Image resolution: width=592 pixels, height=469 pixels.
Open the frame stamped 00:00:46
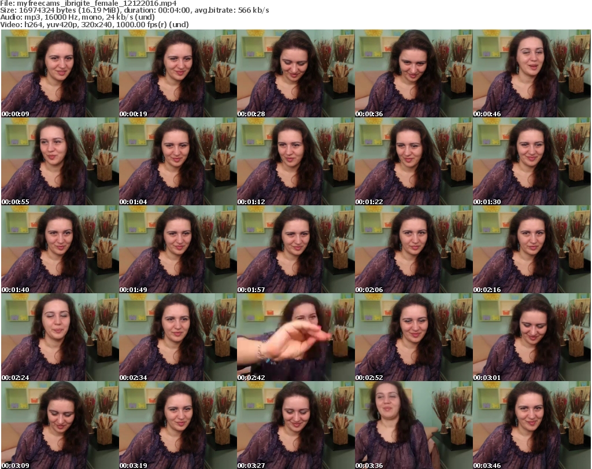[532, 73]
